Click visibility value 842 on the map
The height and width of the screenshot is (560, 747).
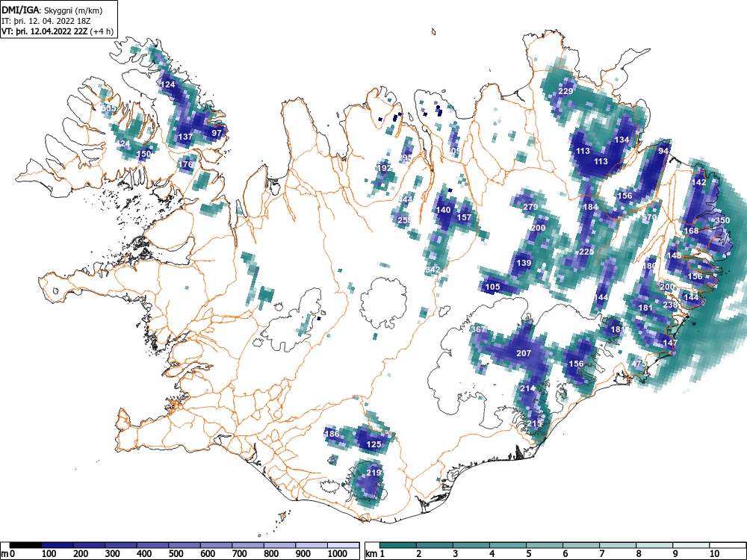433,270
